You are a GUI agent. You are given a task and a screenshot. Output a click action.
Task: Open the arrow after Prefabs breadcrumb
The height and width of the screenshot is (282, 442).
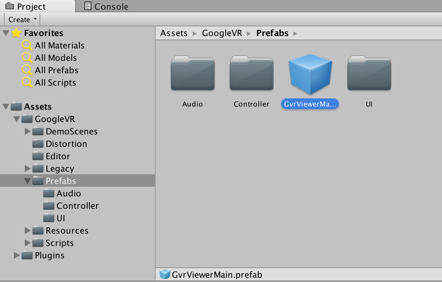(x=295, y=34)
